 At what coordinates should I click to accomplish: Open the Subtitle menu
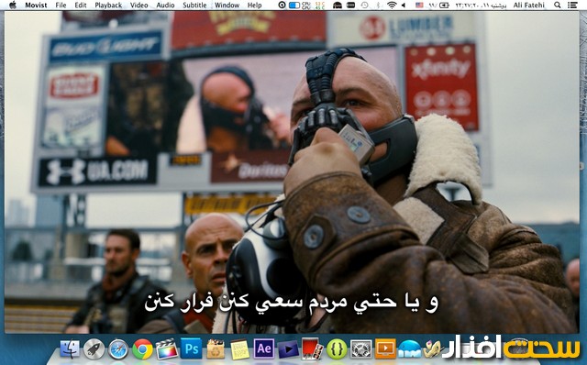[194, 5]
